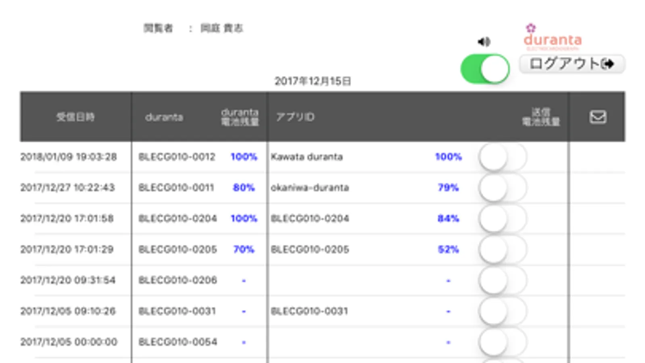Click the envelope mail icon in header
Image resolution: width=645 pixels, height=363 pixels.
[598, 117]
